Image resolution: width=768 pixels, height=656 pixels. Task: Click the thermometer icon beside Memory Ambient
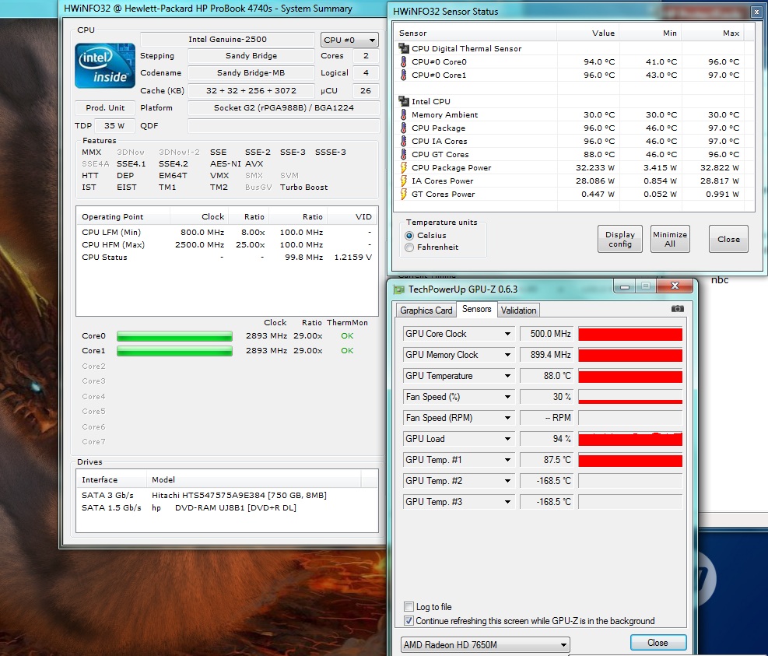click(x=404, y=114)
